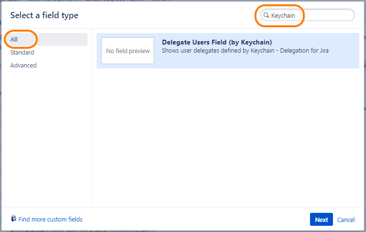Viewport: 366px width, 232px height.
Task: Select the All field category
Action: [14, 40]
